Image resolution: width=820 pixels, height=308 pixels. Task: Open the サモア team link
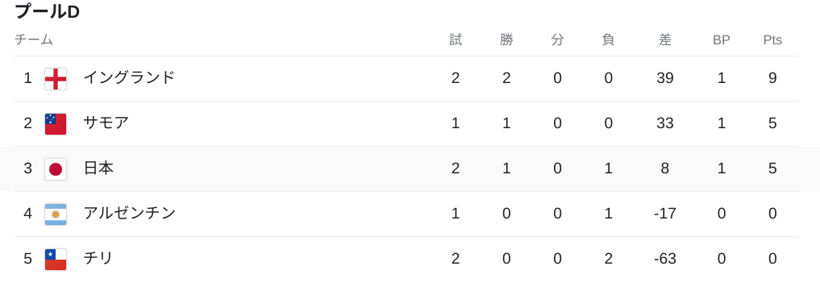106,123
